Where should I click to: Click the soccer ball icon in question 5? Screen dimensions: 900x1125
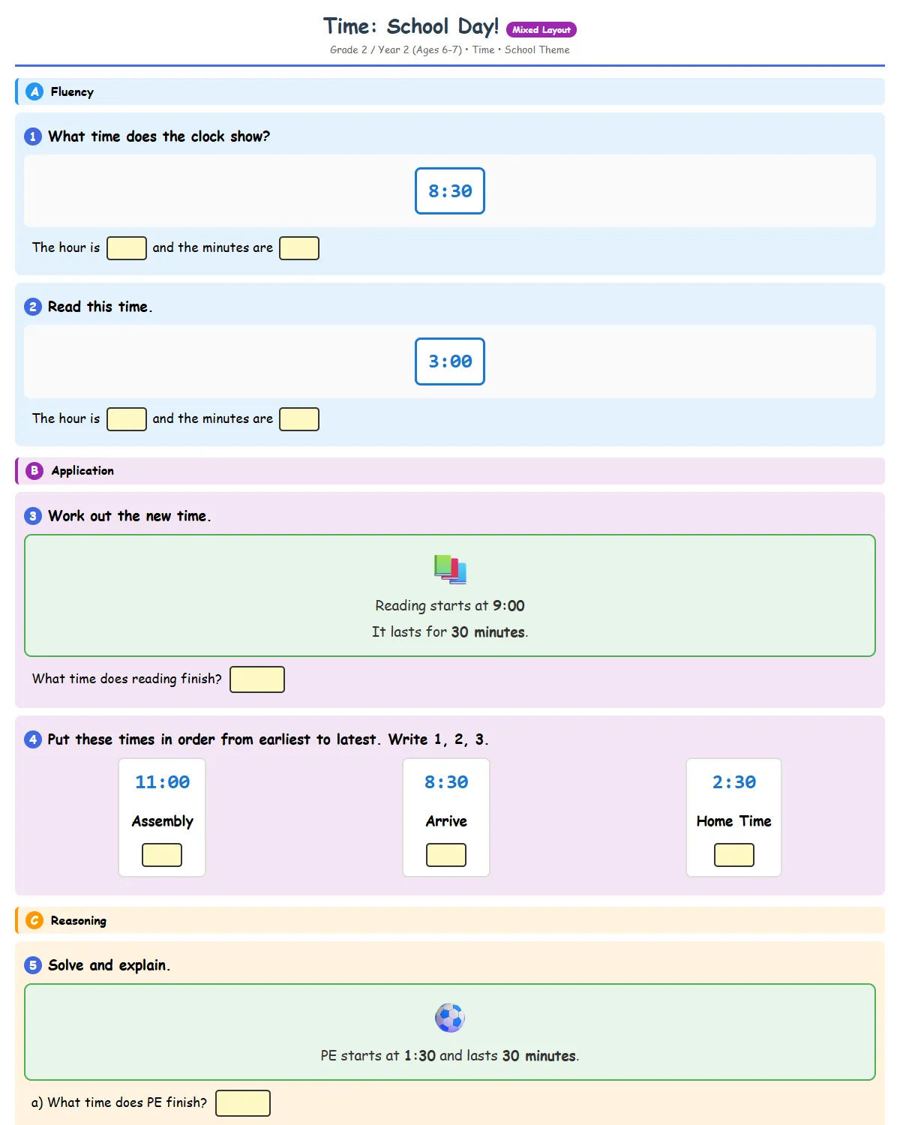click(x=450, y=1018)
